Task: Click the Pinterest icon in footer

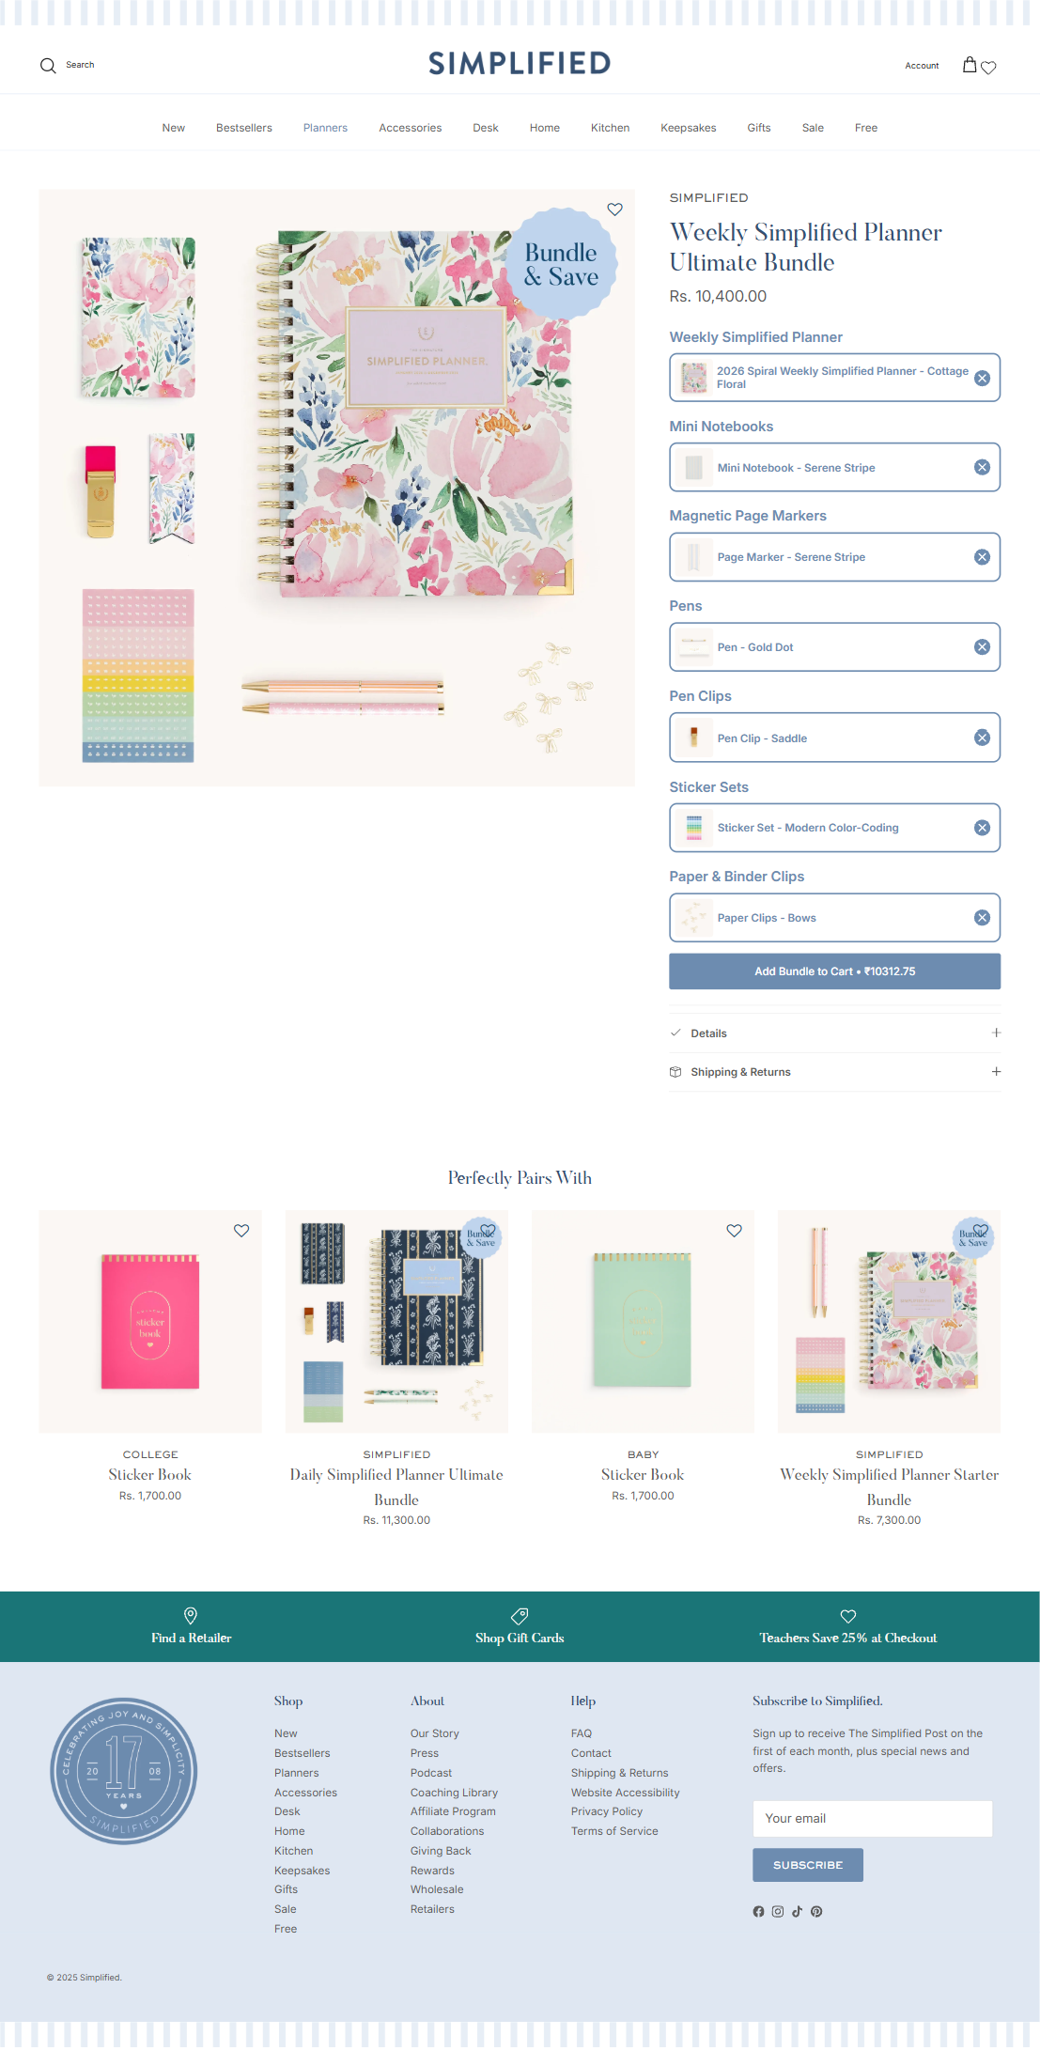Action: [x=816, y=1911]
